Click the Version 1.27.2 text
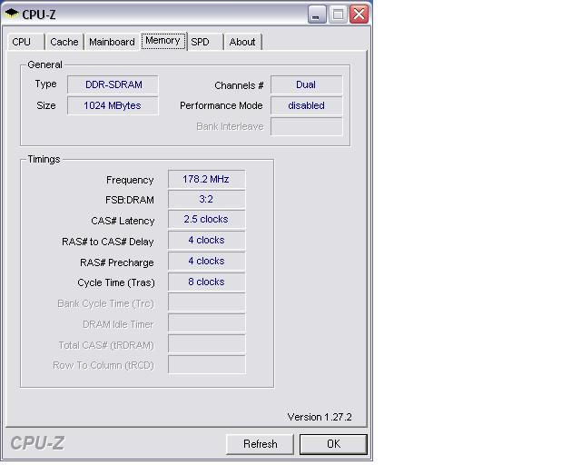 tap(320, 417)
